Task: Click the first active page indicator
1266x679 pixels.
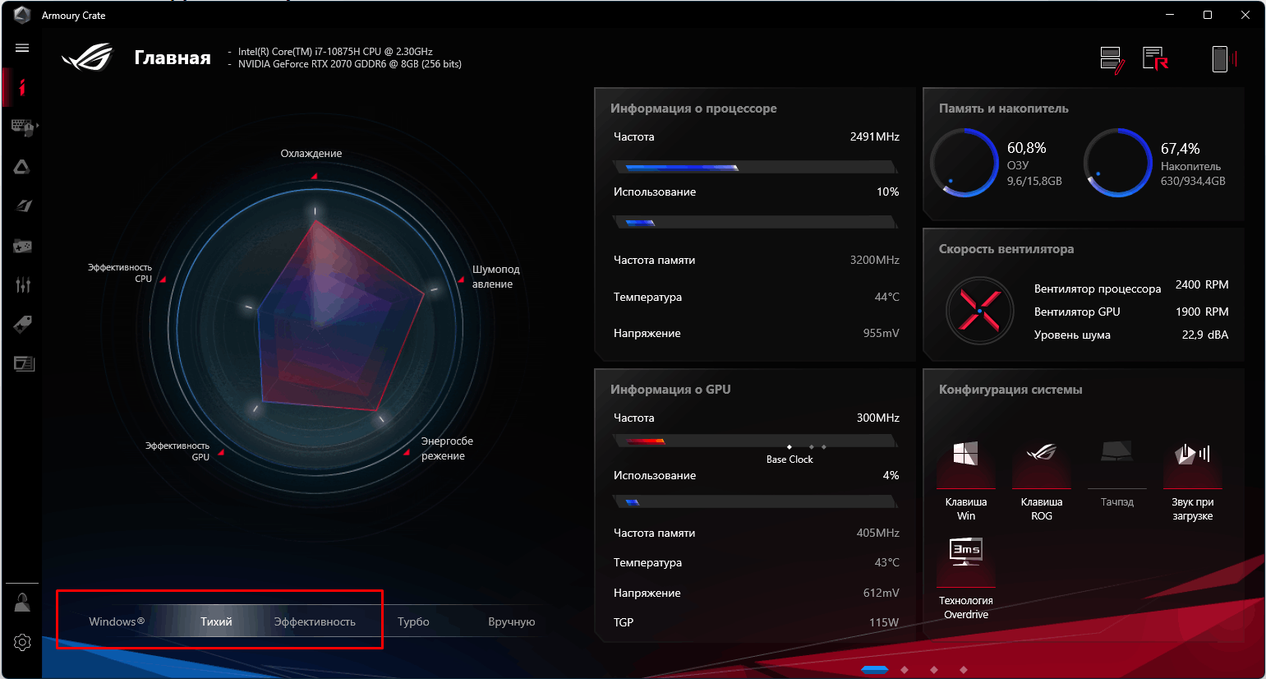Action: (874, 670)
